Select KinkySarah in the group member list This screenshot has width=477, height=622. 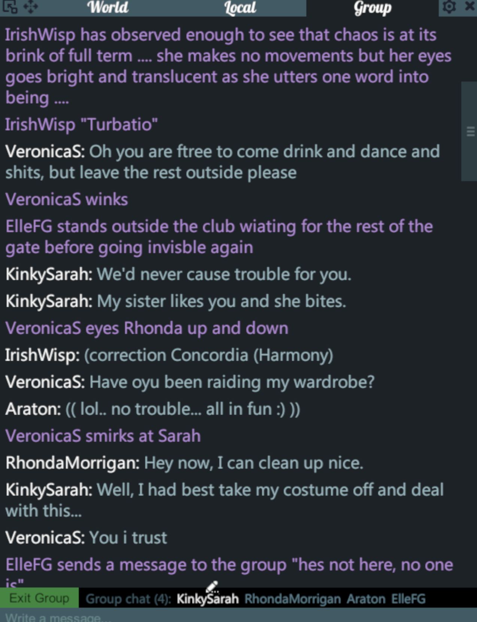207,599
